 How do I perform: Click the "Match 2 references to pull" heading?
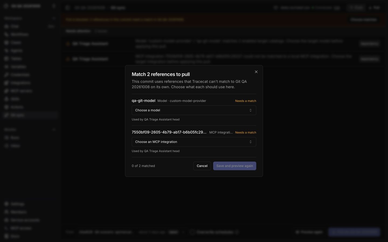click(x=161, y=74)
